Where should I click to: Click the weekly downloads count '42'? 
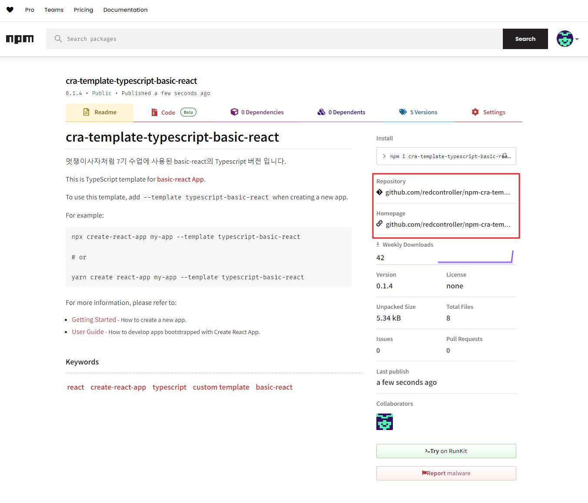click(x=380, y=258)
